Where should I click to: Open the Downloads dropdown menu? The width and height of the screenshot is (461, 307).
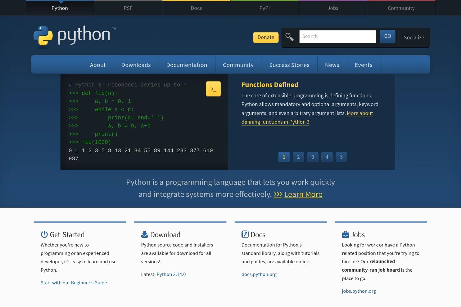(x=136, y=65)
